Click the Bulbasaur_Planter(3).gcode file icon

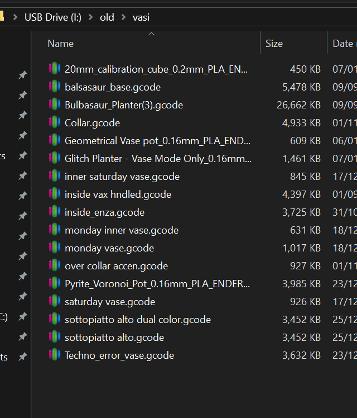point(54,104)
